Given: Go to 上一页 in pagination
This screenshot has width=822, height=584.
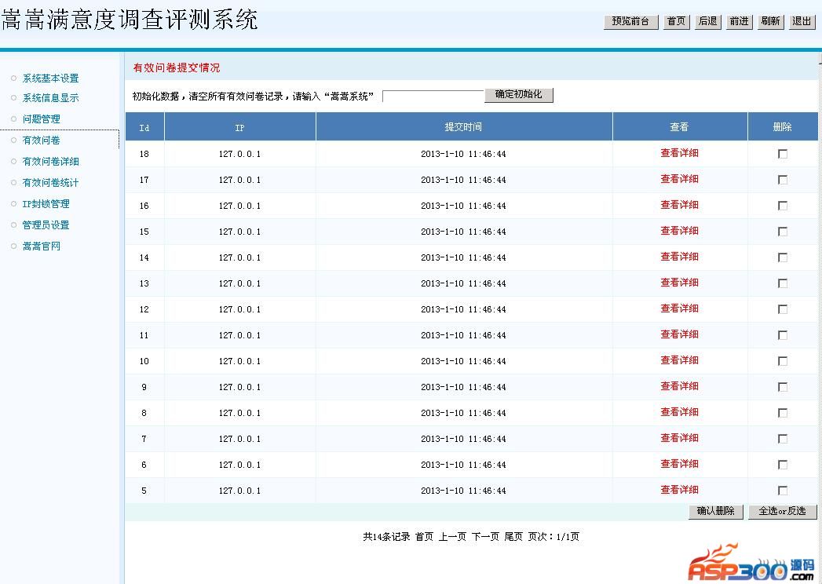Looking at the screenshot, I should coord(452,537).
